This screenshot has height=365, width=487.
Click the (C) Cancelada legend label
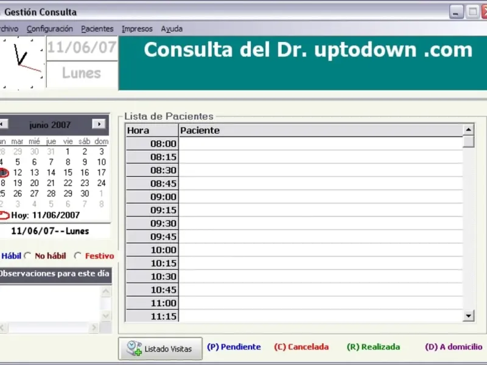point(301,347)
